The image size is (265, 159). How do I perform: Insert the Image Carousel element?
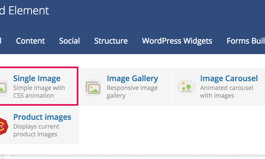point(219,87)
